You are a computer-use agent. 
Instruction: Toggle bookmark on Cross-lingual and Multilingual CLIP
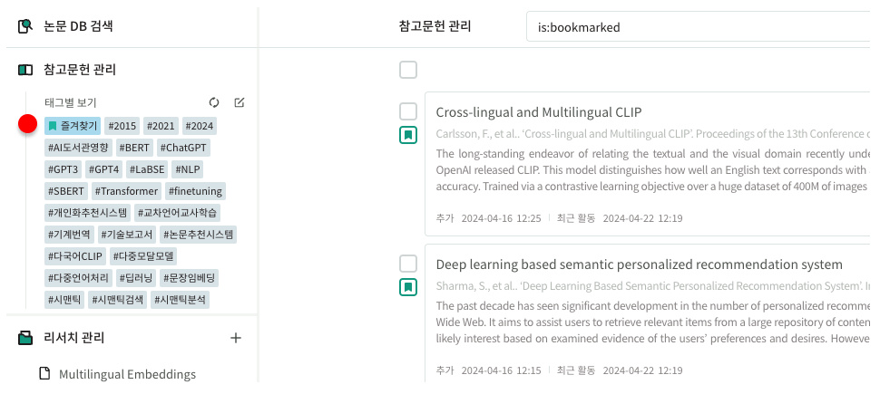tap(408, 135)
